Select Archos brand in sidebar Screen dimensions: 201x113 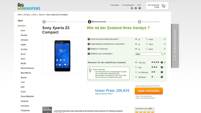click(x=24, y=49)
